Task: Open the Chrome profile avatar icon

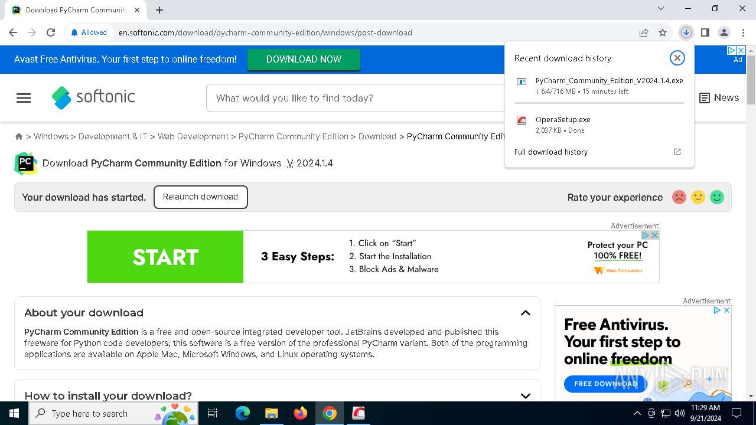Action: coord(724,32)
